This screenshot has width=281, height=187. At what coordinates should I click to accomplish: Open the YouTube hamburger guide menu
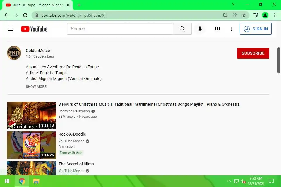(11, 29)
